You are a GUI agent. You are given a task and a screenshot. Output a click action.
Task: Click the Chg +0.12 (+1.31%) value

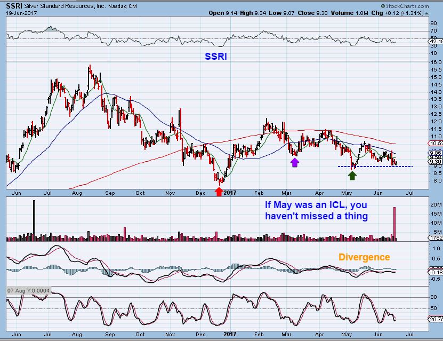(397, 13)
